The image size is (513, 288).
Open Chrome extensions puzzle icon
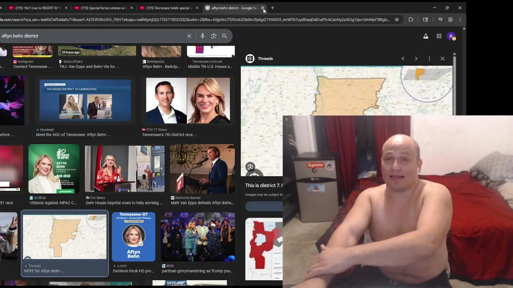411,20
